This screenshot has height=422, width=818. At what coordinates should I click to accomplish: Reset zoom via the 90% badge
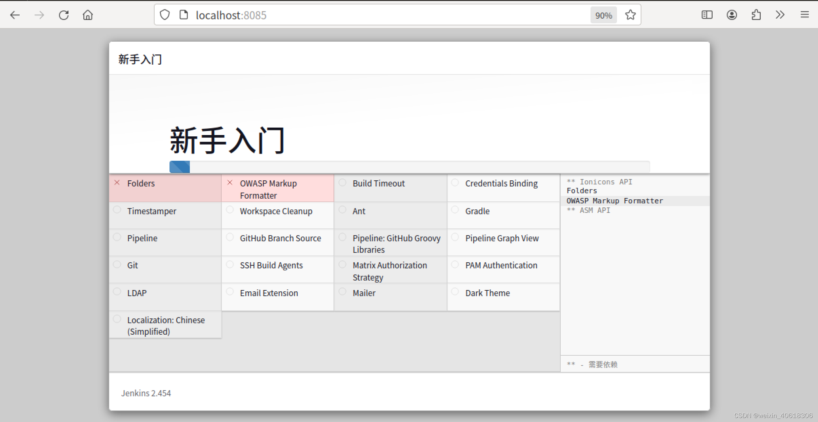[603, 15]
